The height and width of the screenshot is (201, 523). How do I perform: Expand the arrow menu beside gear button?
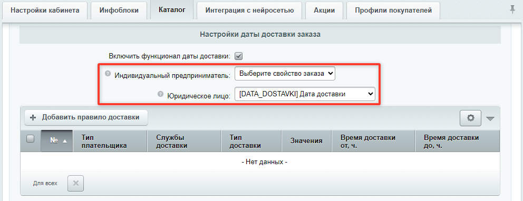click(x=490, y=118)
